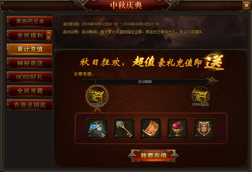Open the 全民灵藏 tab
The width and height of the screenshot is (252, 172).
30,91
